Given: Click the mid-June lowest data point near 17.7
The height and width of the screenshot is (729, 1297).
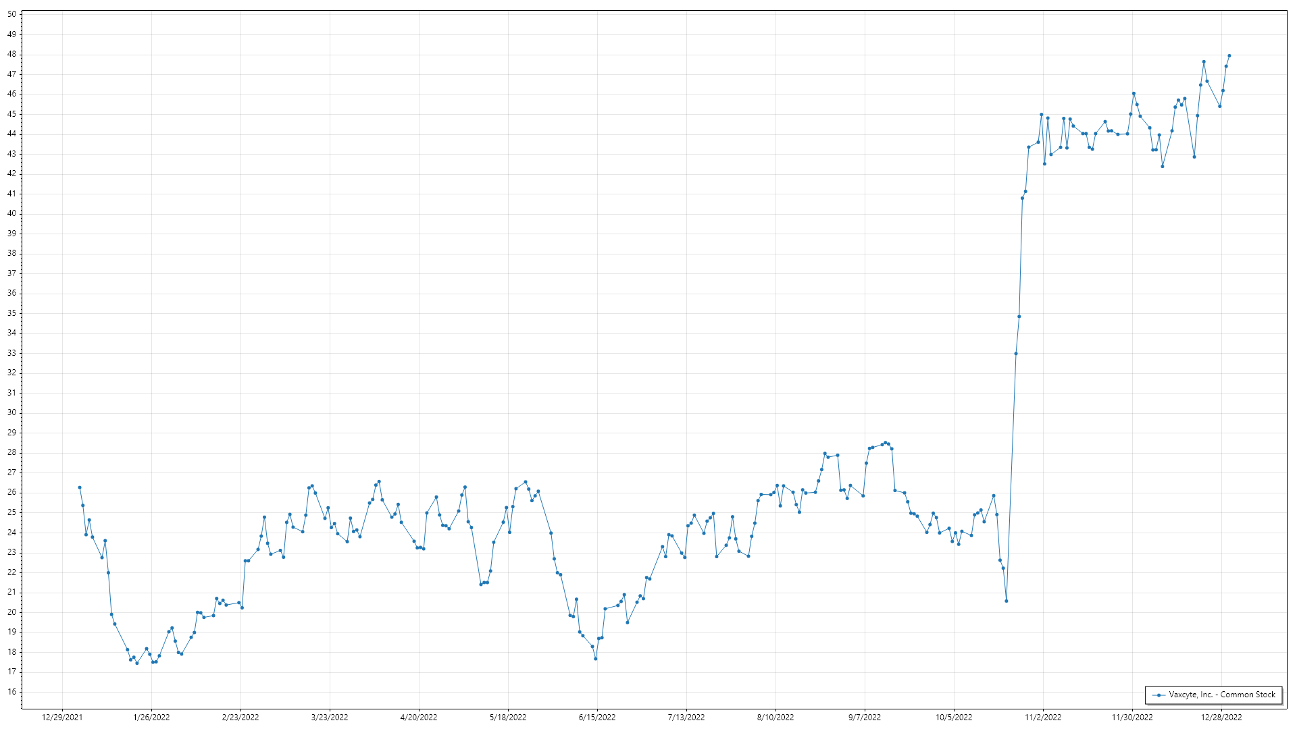Looking at the screenshot, I should (x=596, y=659).
